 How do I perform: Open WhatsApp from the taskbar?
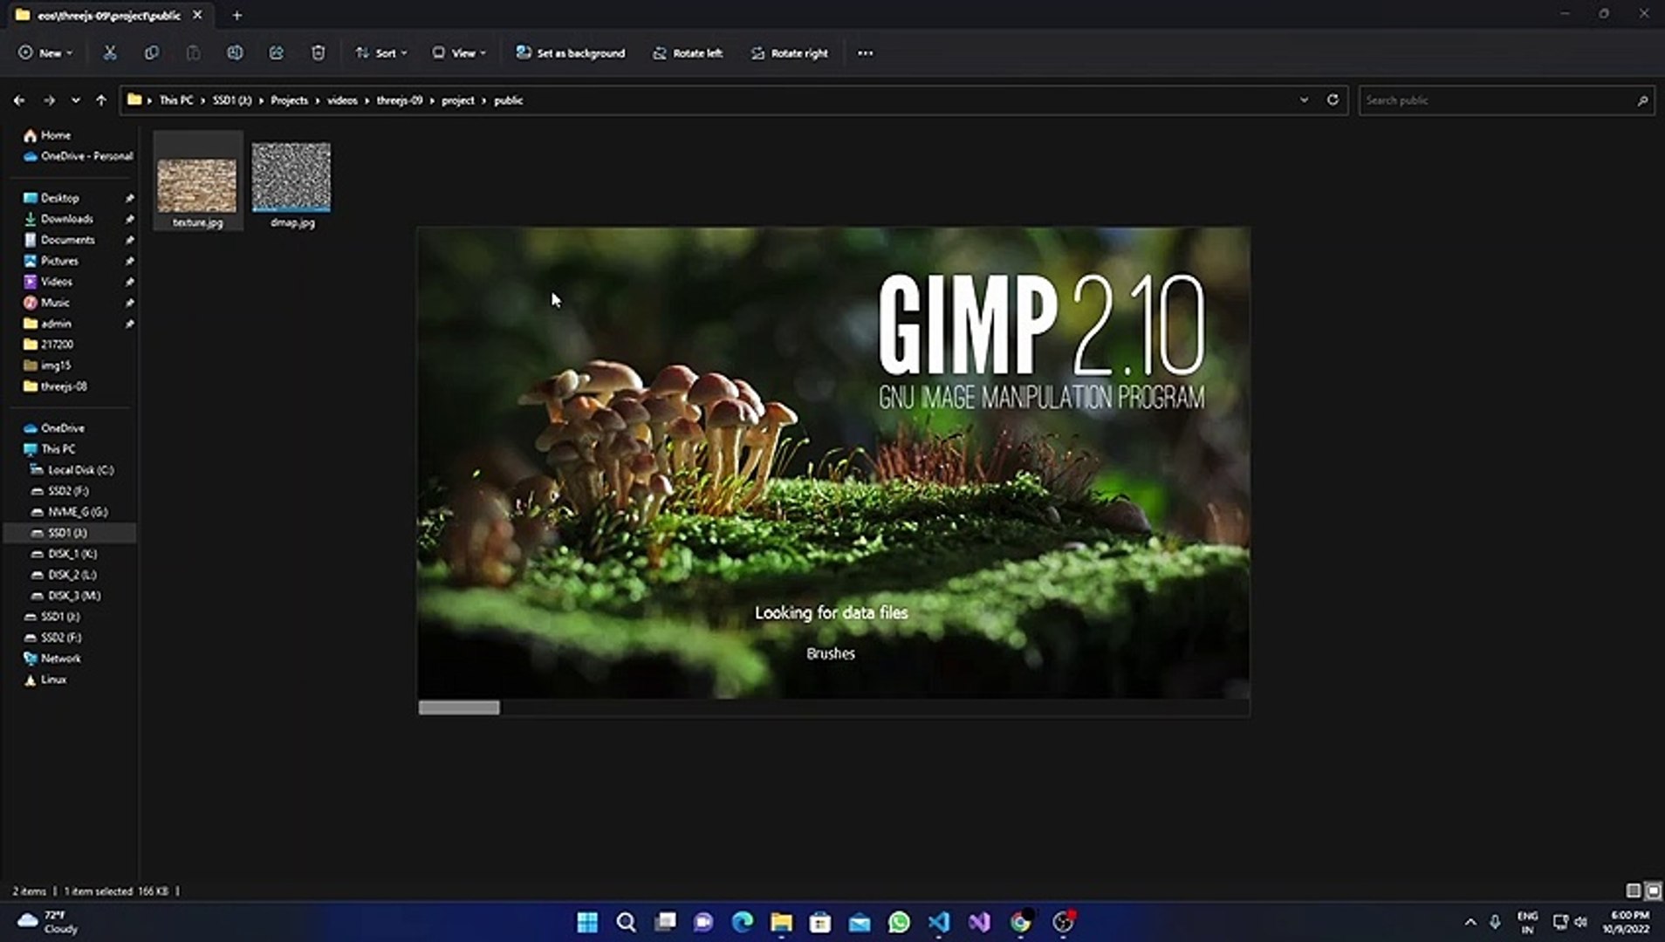coord(899,922)
